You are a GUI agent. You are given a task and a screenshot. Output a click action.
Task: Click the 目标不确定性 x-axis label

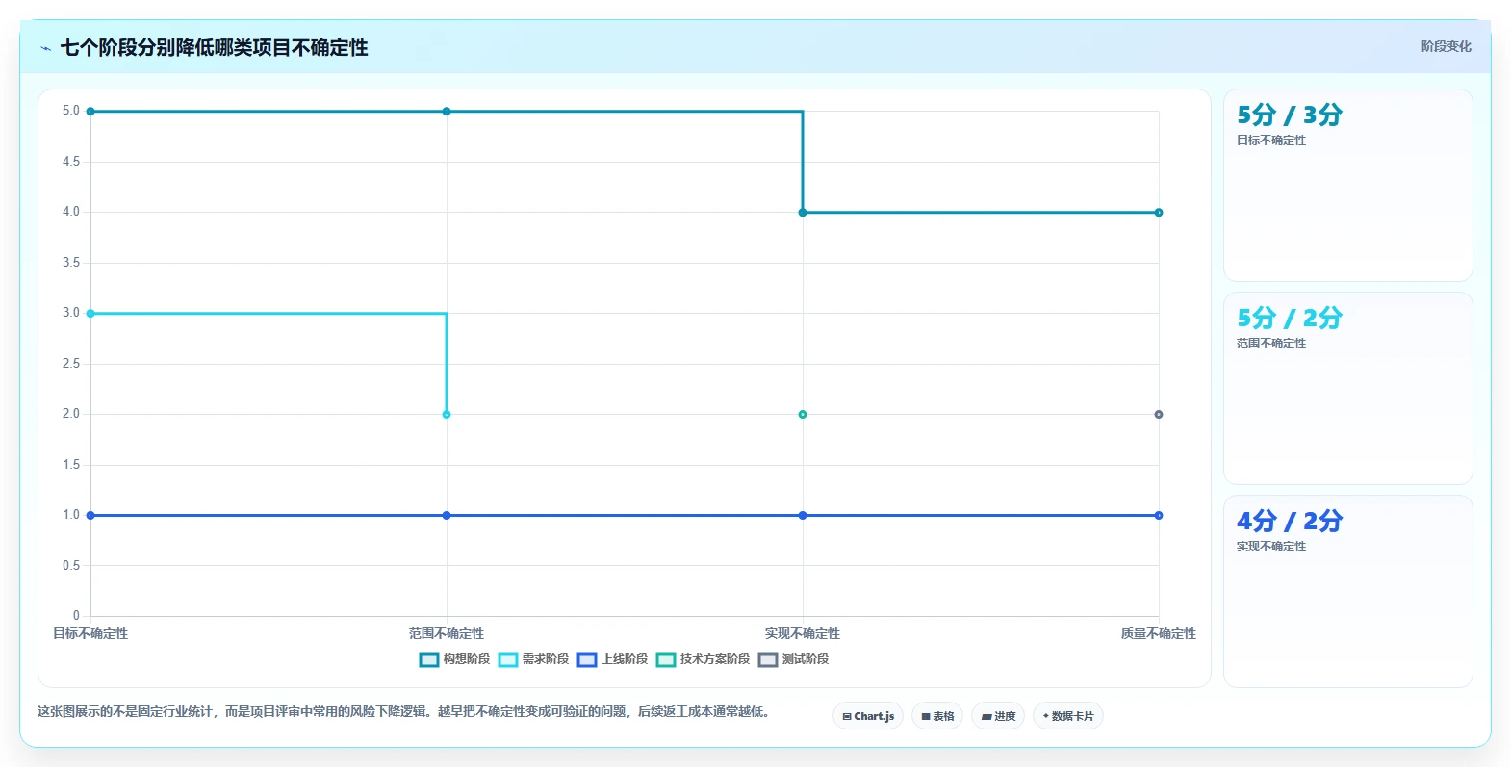90,633
